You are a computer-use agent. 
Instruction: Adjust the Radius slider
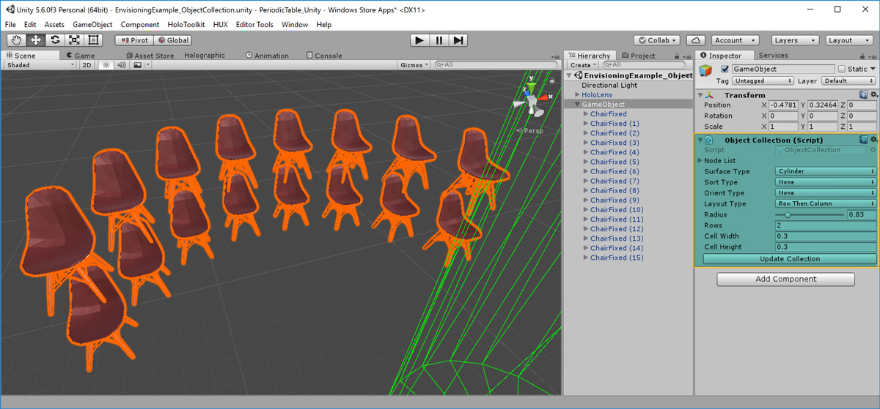(x=788, y=215)
